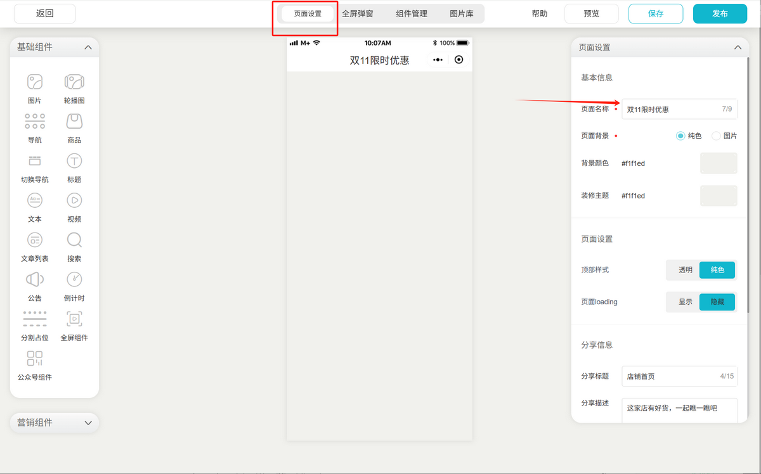Set 页面loading to 显示

tap(685, 302)
